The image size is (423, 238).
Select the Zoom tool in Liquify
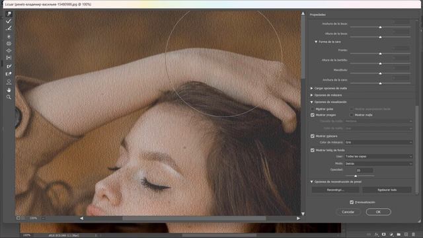pyautogui.click(x=9, y=97)
